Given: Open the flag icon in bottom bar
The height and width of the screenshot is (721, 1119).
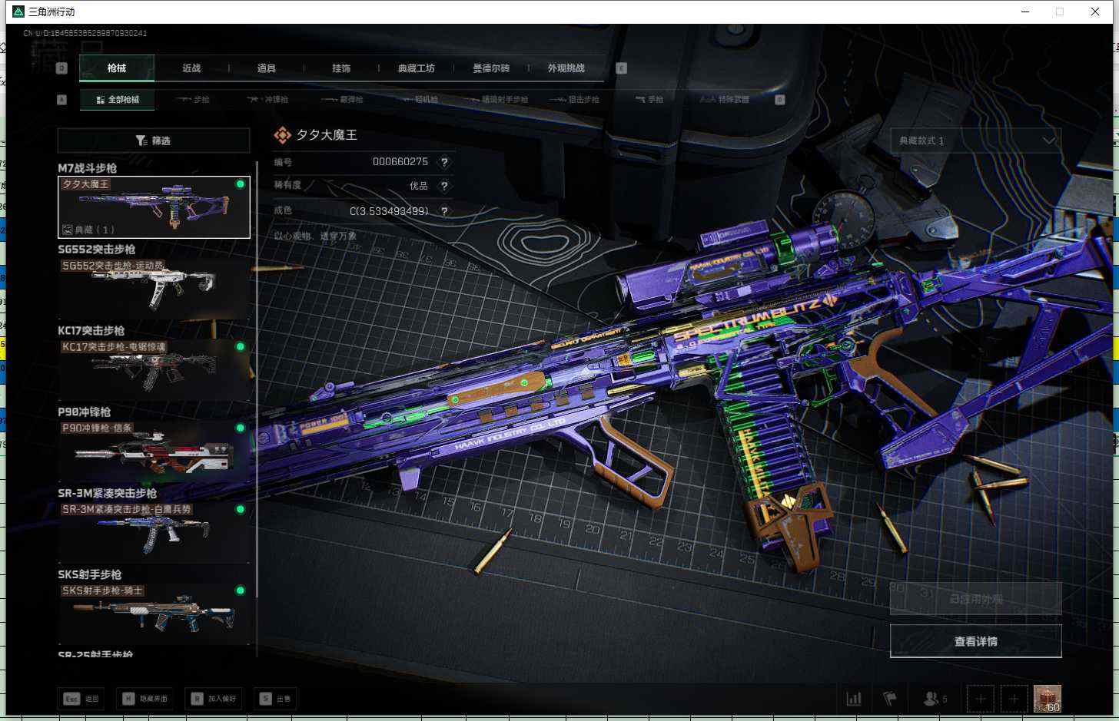Looking at the screenshot, I should click(x=890, y=699).
